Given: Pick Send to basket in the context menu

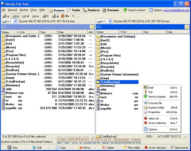Looking at the screenshot, I should (162, 97).
